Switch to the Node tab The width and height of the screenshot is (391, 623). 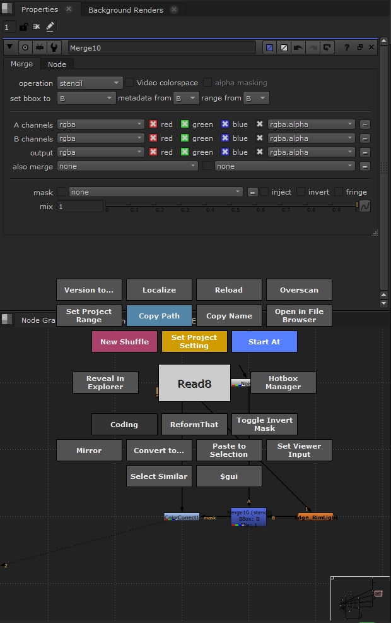click(x=57, y=64)
